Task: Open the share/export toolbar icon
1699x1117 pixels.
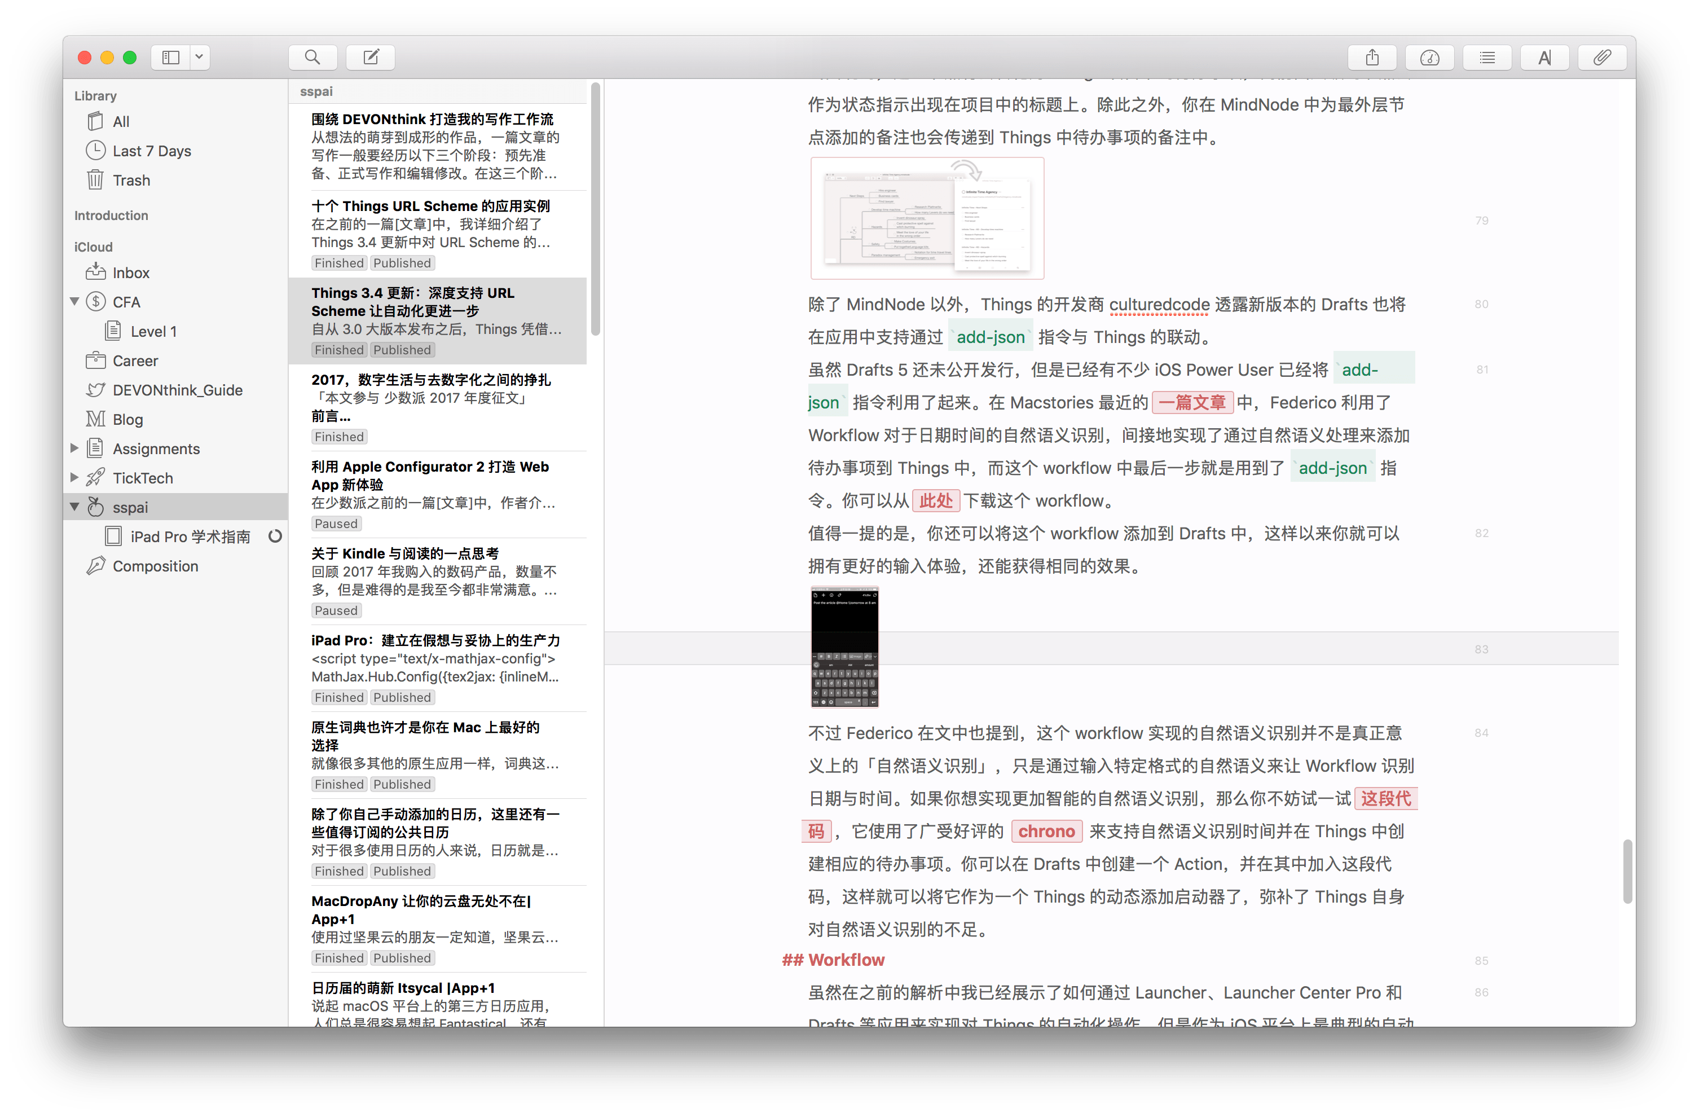Action: 1371,57
